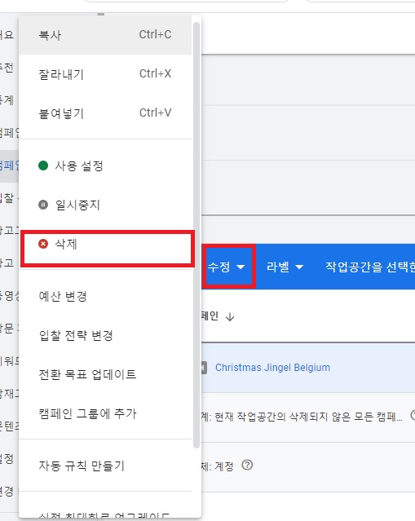
Task: Choose 잘라내기 (Cut) menu entry
Action: click(x=105, y=73)
